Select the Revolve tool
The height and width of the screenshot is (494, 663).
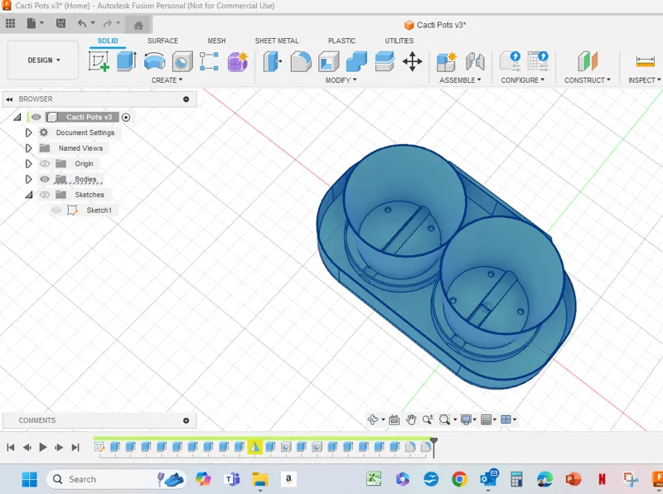(x=154, y=61)
